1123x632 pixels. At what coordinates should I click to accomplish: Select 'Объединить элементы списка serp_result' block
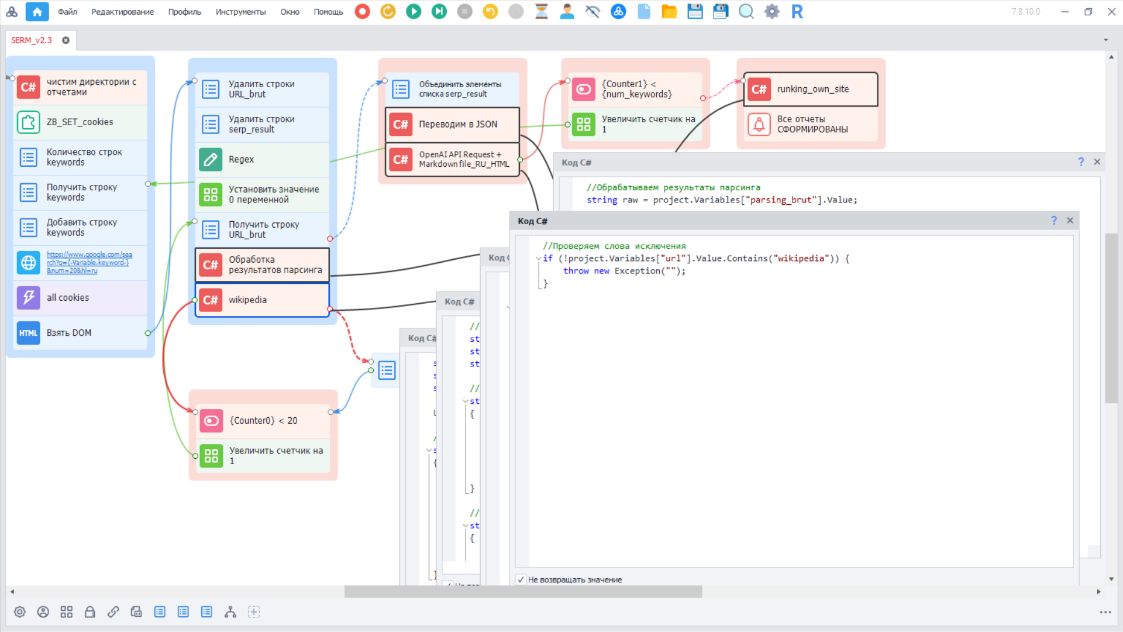452,89
